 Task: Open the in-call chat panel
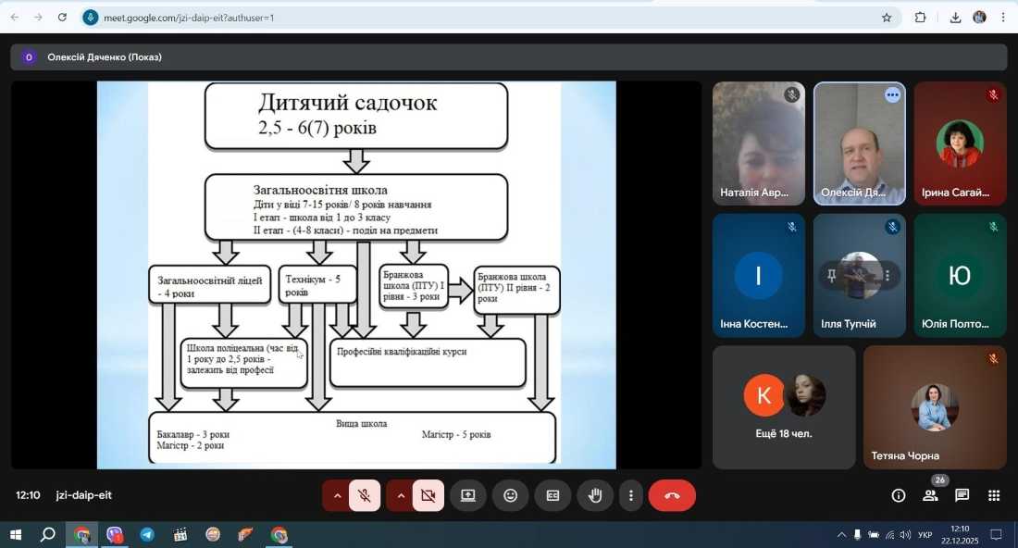[x=962, y=495]
